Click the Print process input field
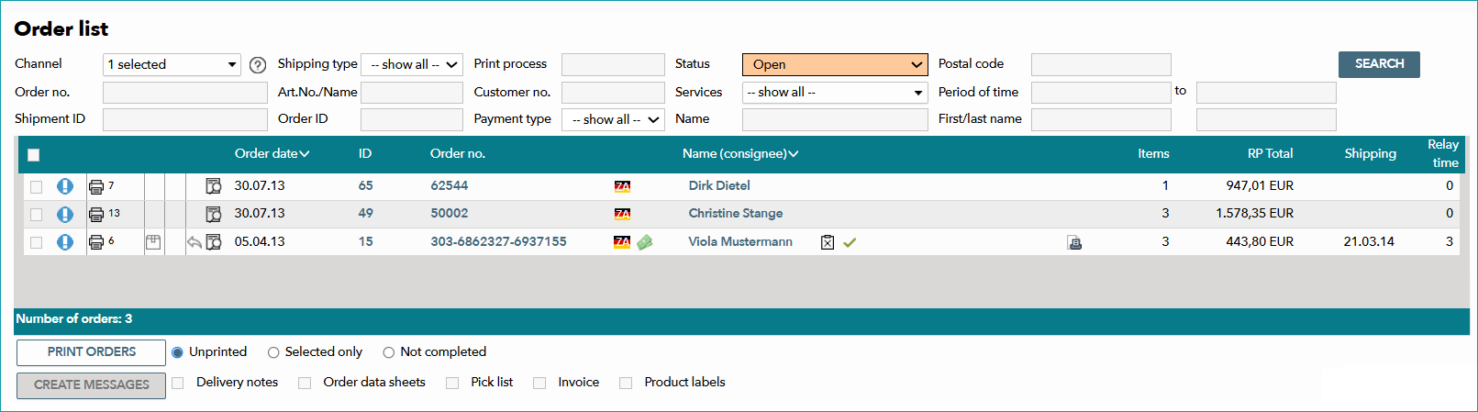This screenshot has height=412, width=1478. (x=613, y=64)
